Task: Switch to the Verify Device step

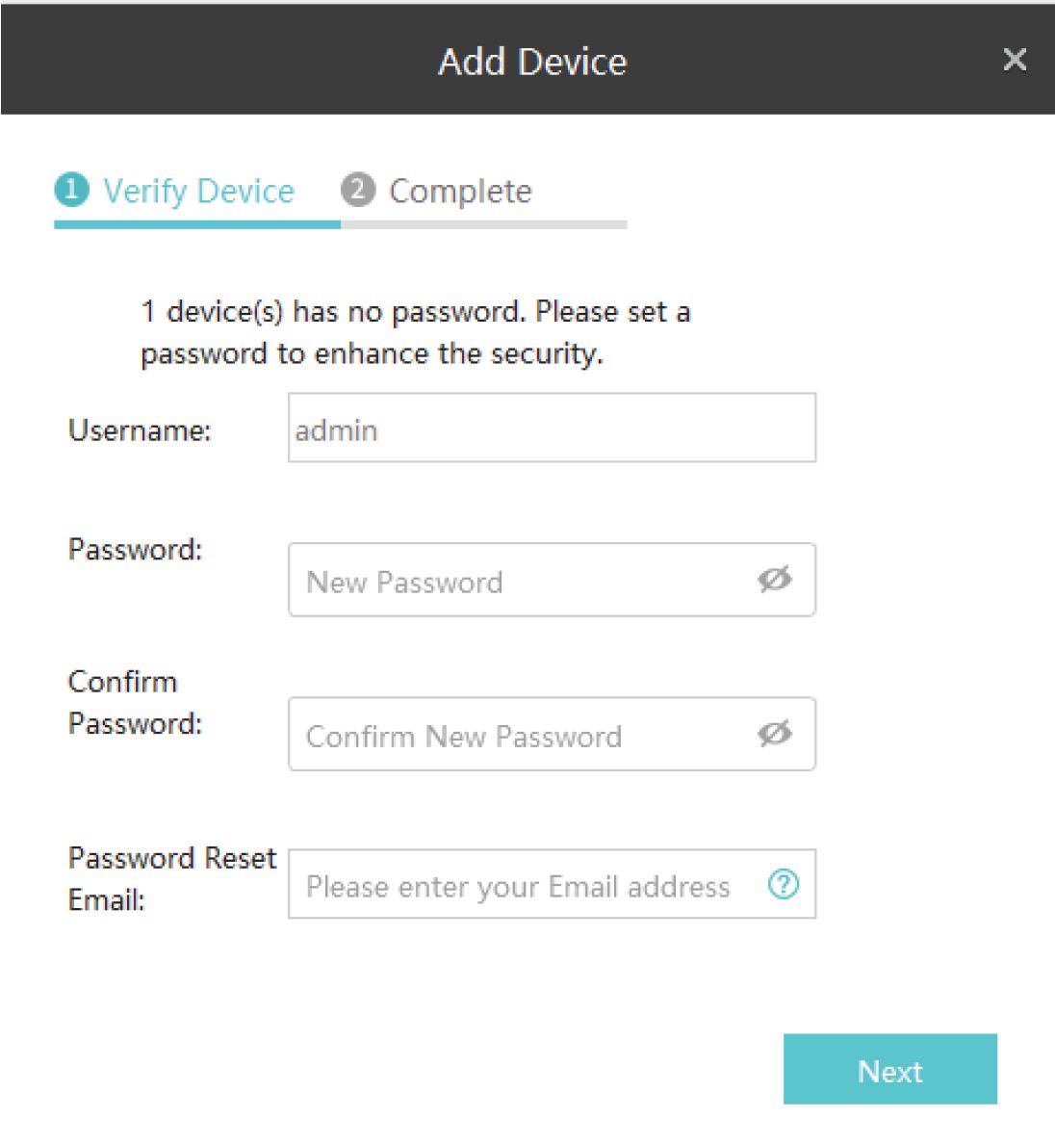Action: click(198, 191)
